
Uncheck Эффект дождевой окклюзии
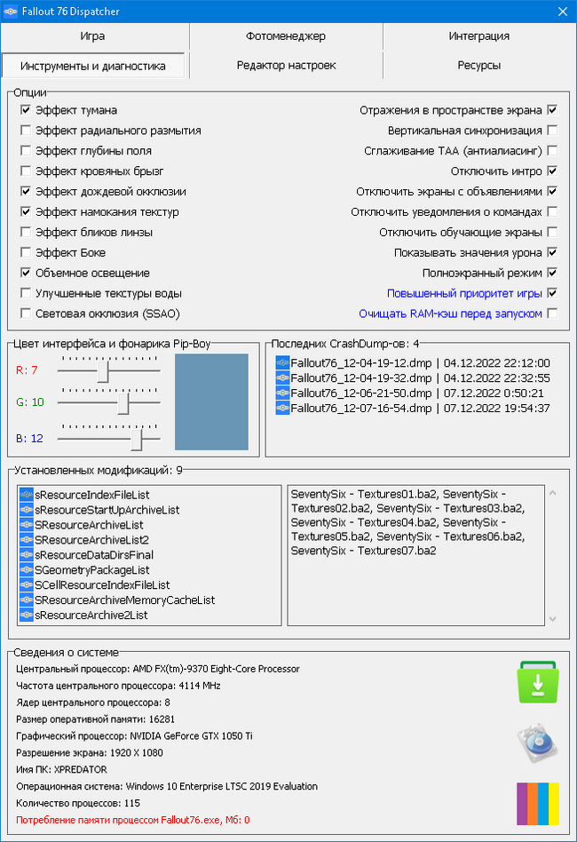tap(25, 191)
